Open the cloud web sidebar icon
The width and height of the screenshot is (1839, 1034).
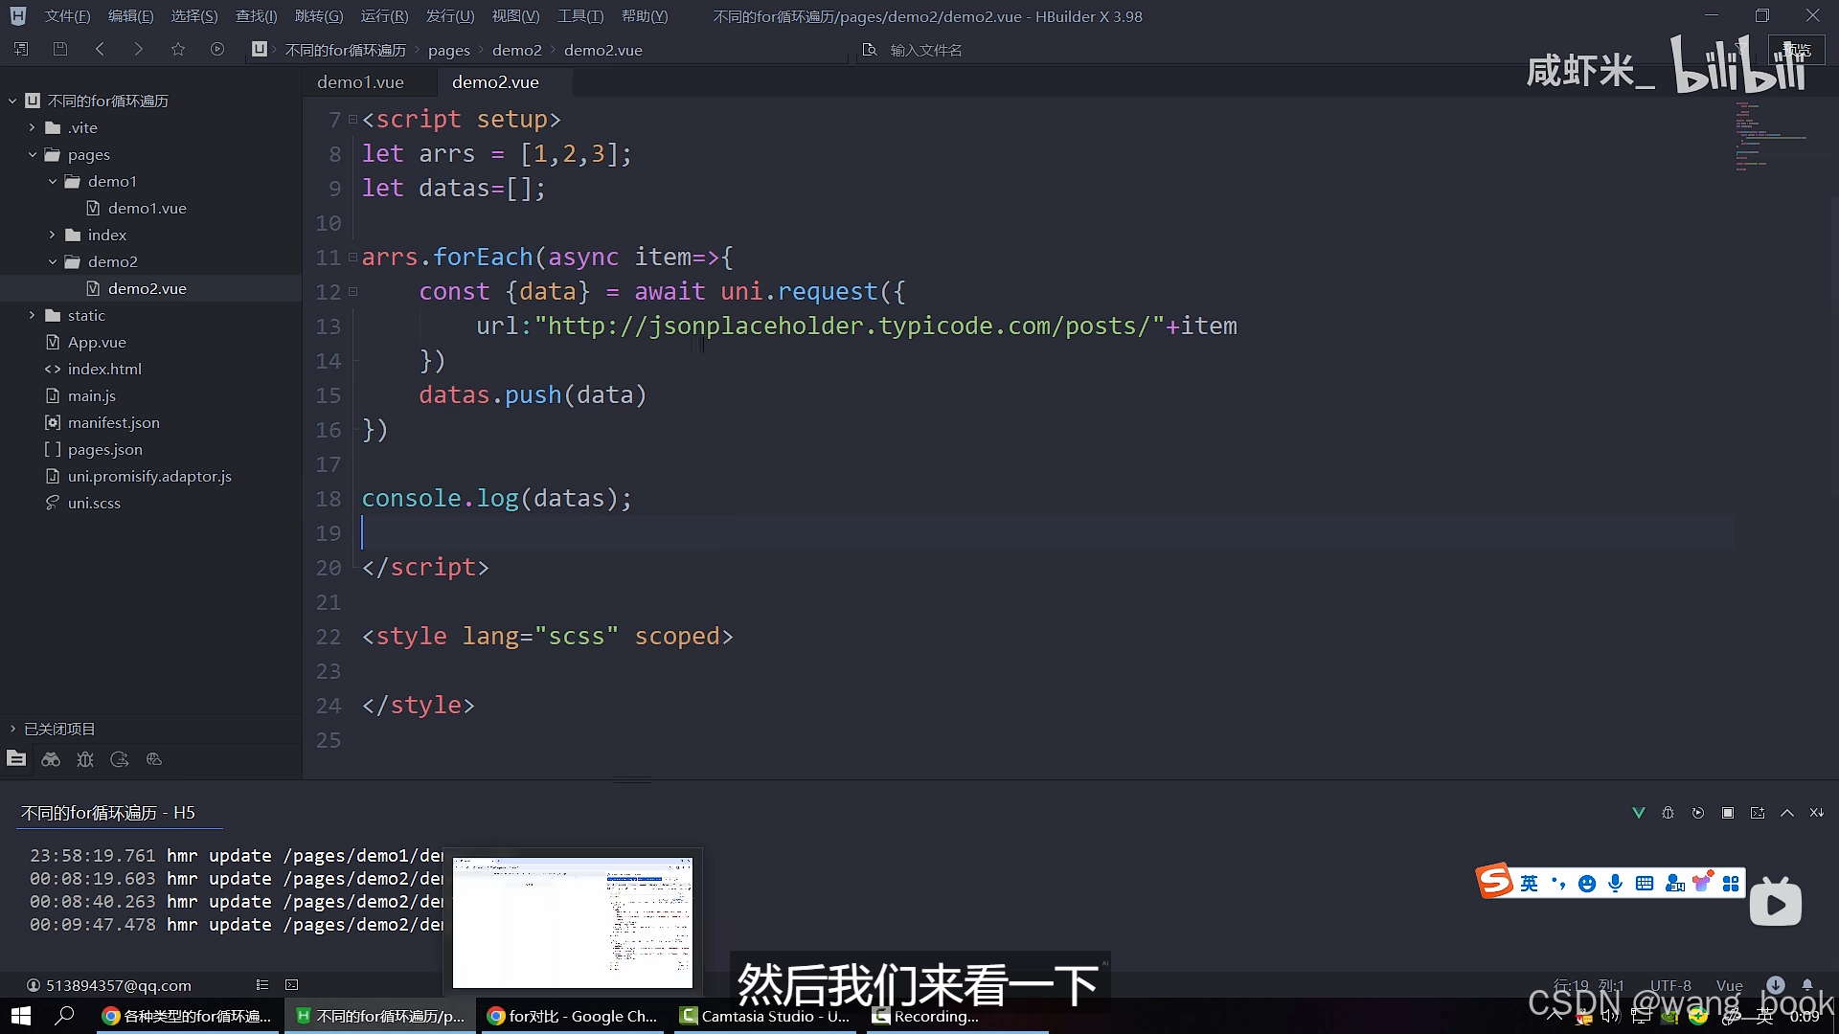(x=154, y=759)
